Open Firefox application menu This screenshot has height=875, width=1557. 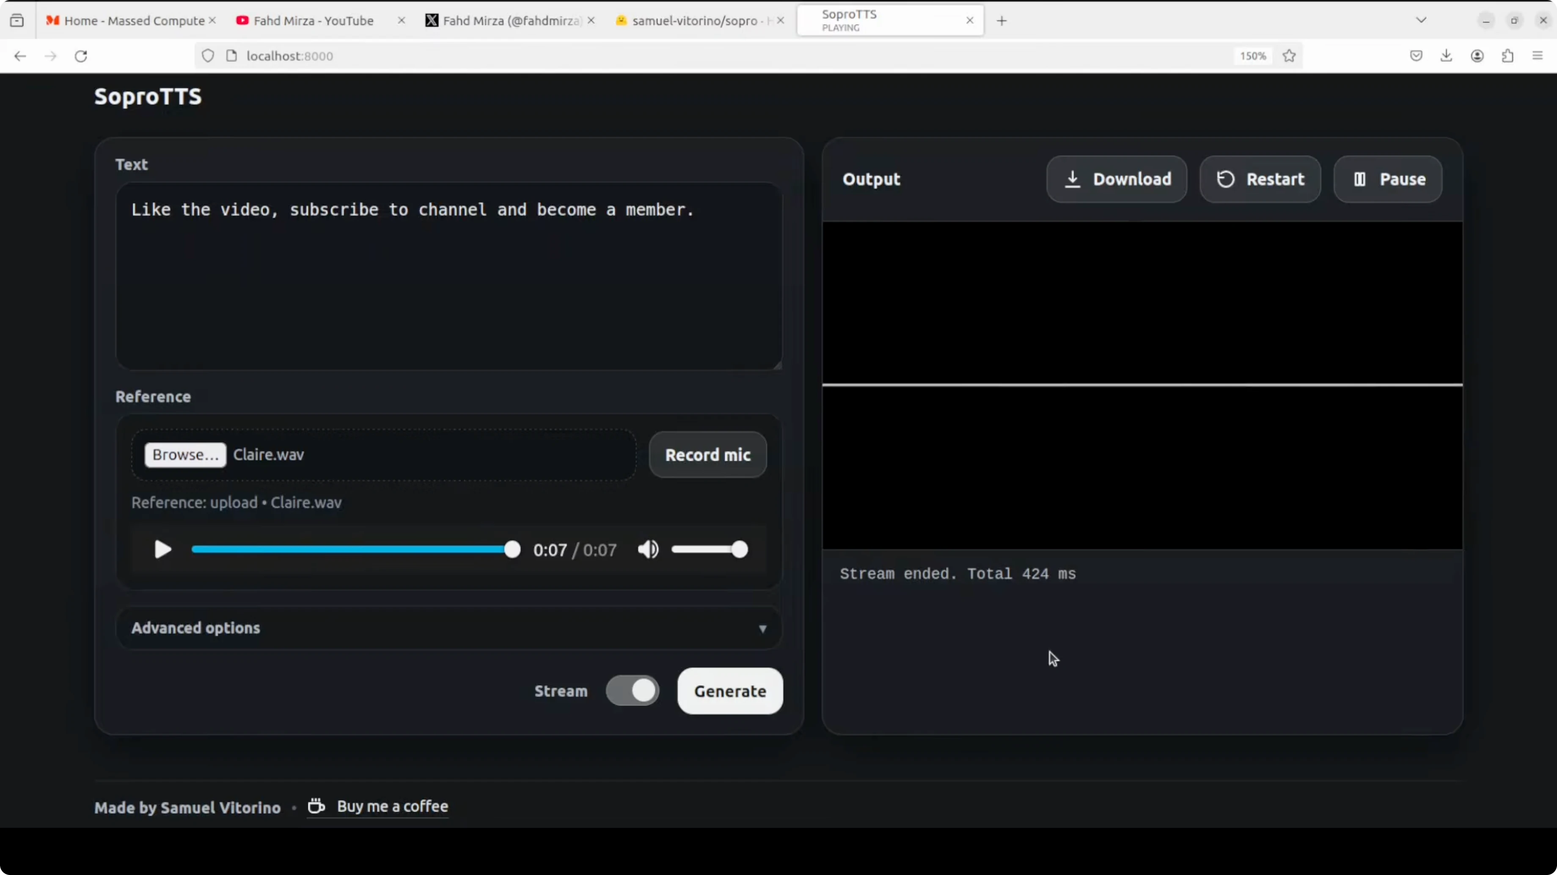[1538, 56]
